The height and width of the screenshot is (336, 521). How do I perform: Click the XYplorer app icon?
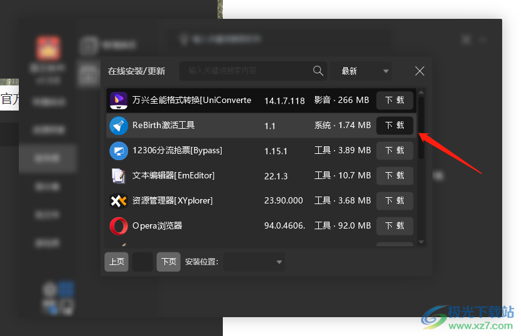click(x=119, y=201)
